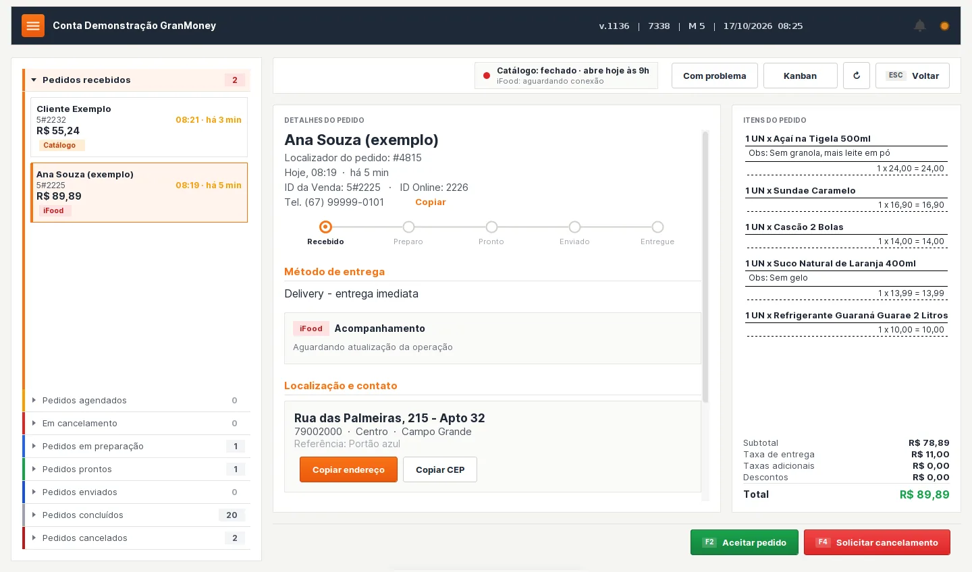Viewport: 972px width, 572px height.
Task: Click Conta Demonstração GranMoney title
Action: [134, 26]
